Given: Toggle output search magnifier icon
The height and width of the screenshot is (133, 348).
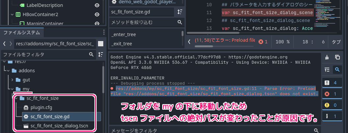Looking at the screenshot, I should click(x=337, y=70).
